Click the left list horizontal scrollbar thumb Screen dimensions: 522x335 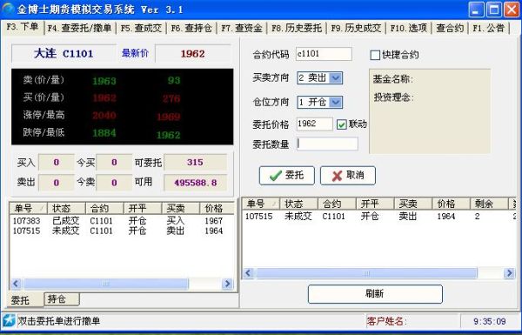click(105, 284)
